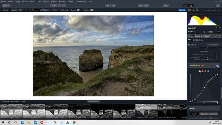The width and height of the screenshot is (222, 125).
Task: Open the Filtres menu
Action: (x=32, y=2)
